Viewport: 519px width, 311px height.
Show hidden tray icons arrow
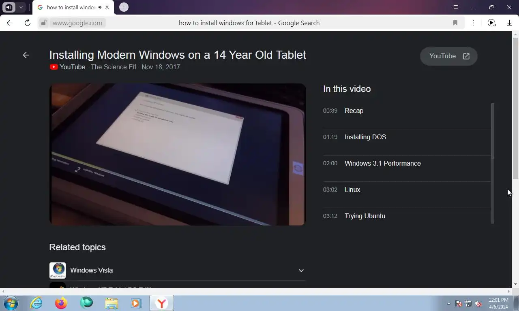pos(448,303)
